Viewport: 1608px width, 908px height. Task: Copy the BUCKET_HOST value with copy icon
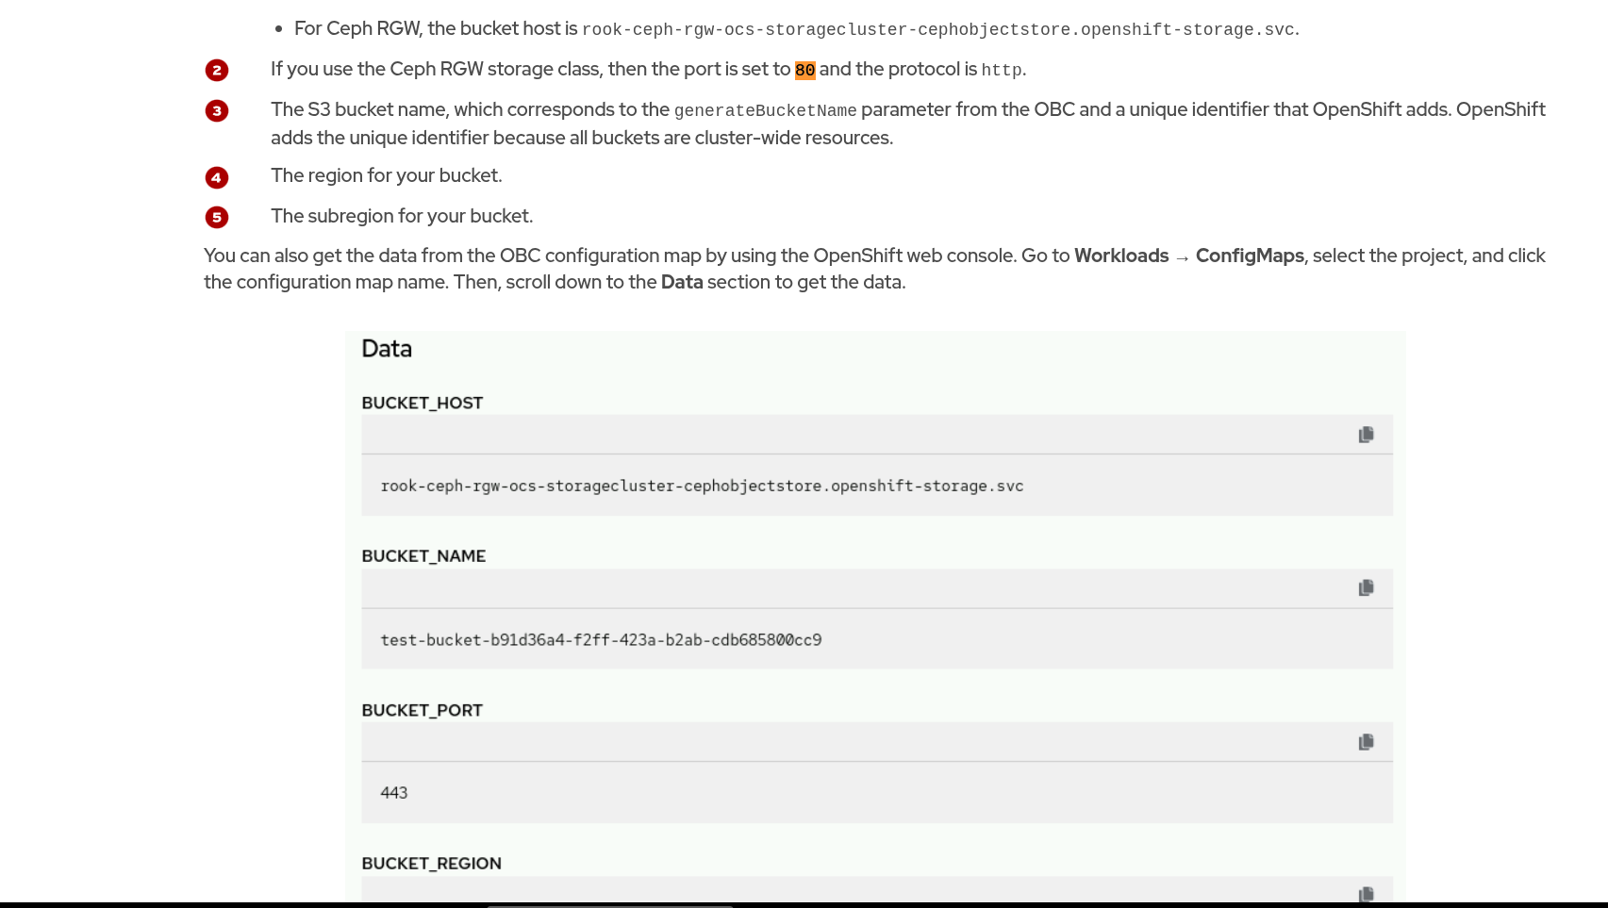(x=1366, y=435)
